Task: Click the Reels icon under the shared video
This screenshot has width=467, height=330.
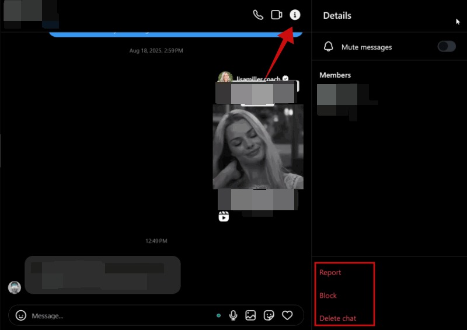Action: (224, 217)
